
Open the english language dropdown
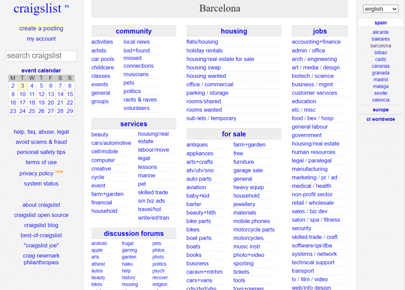pyautogui.click(x=380, y=9)
